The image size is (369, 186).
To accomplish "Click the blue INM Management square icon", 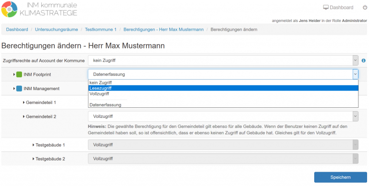I will coord(19,89).
